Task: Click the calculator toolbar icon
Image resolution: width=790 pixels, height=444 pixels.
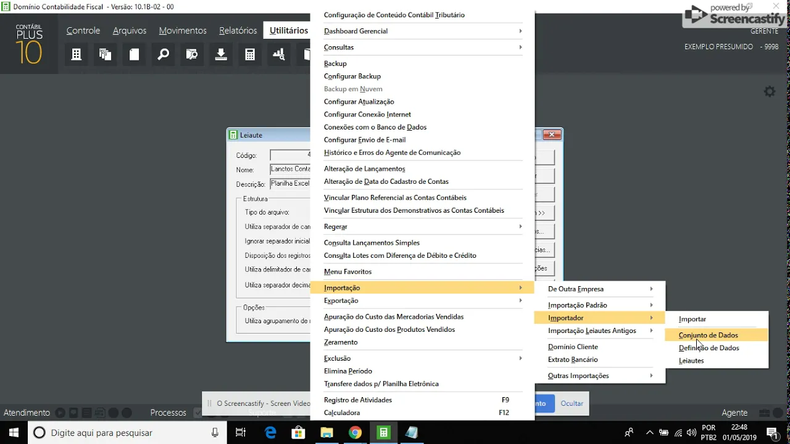Action: 250,55
